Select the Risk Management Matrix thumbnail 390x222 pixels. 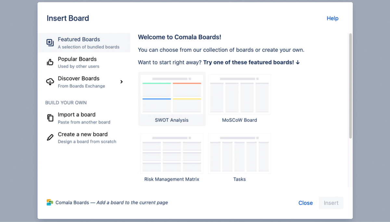[x=172, y=153]
